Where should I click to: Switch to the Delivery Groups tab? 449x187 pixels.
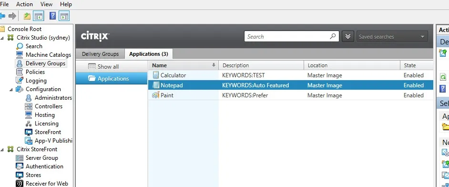click(100, 54)
